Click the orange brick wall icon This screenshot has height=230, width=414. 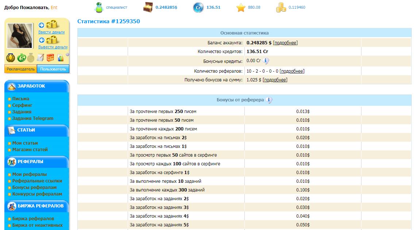(50, 57)
